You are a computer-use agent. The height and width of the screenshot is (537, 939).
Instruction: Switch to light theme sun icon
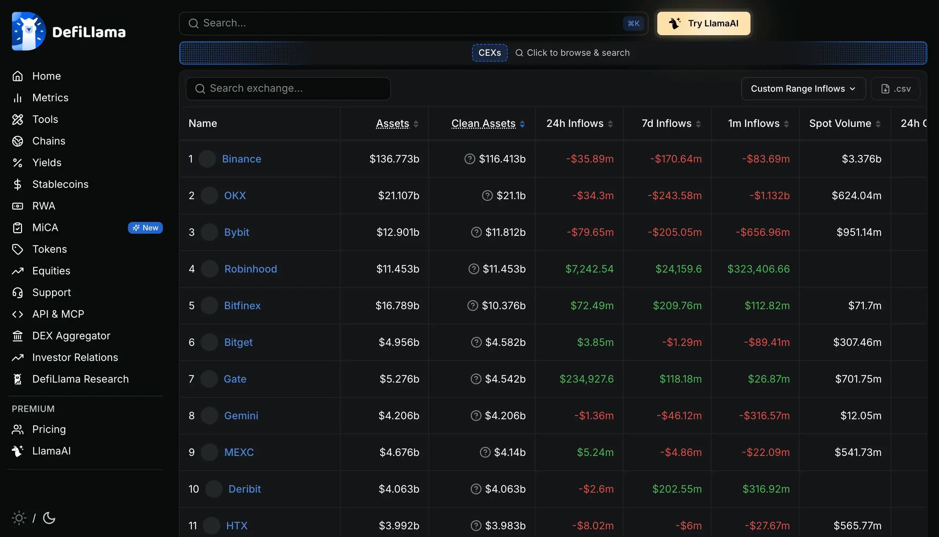19,518
